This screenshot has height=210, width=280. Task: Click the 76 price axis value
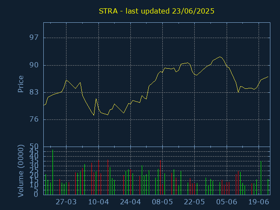tap(34, 119)
